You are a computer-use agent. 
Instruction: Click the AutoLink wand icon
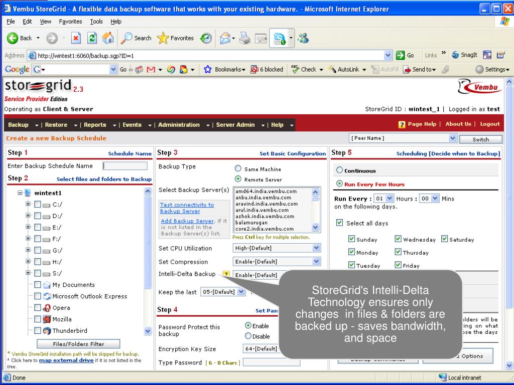(332, 69)
